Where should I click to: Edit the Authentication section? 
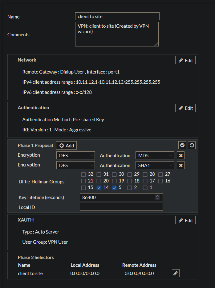click(x=185, y=108)
